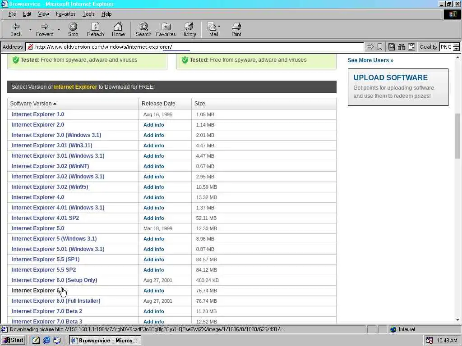
Task: Launch Internet Explorer from the quick launch icon
Action: click(46, 341)
